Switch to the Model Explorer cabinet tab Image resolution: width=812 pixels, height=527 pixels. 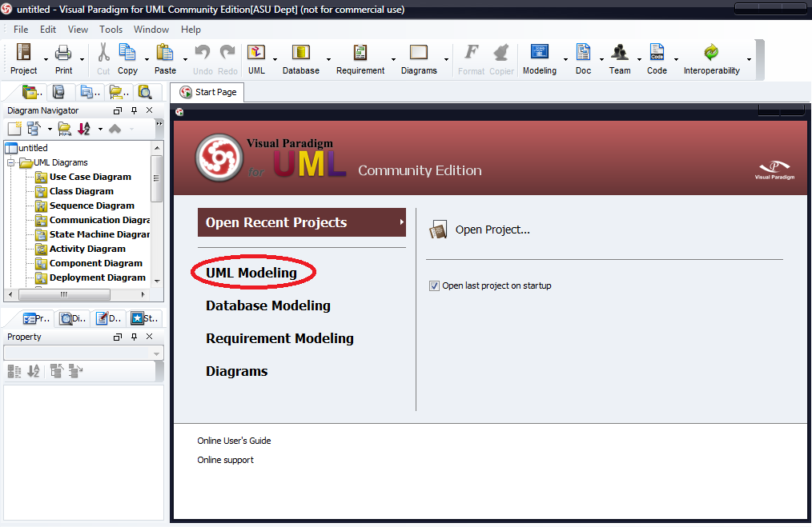click(58, 92)
